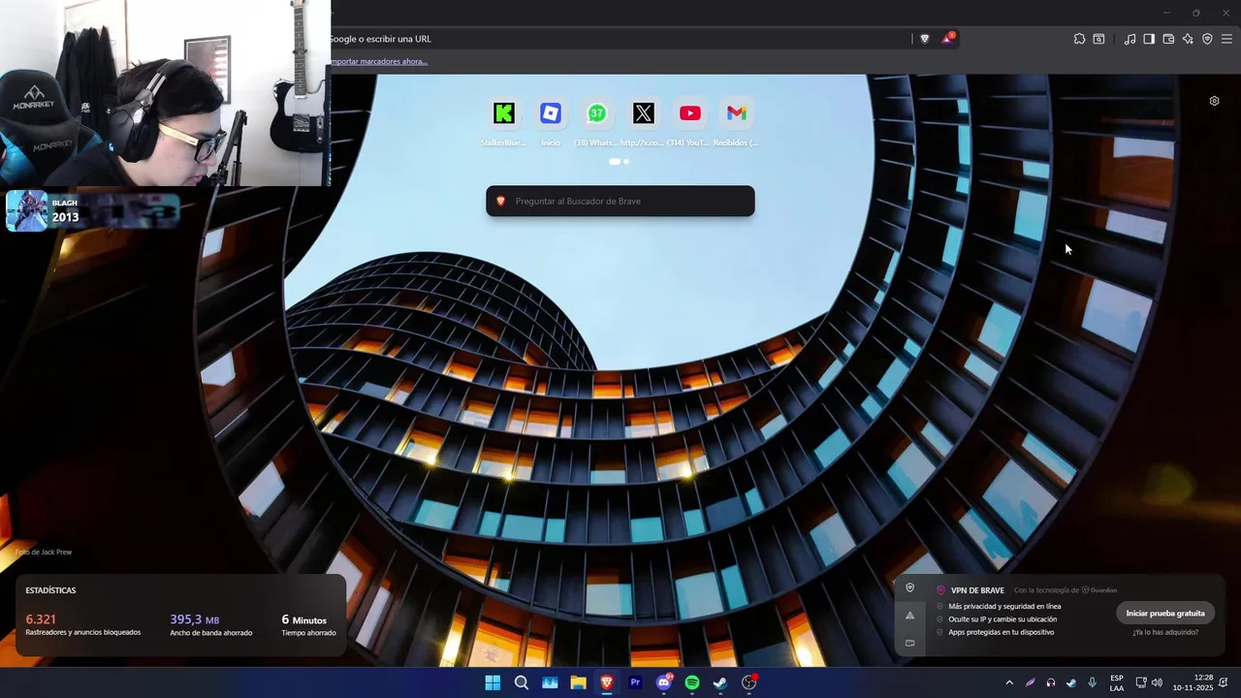Click 'Apps protegidas en tu dispositivo' text
Viewport: 1241px width, 698px height.
[x=1001, y=632]
